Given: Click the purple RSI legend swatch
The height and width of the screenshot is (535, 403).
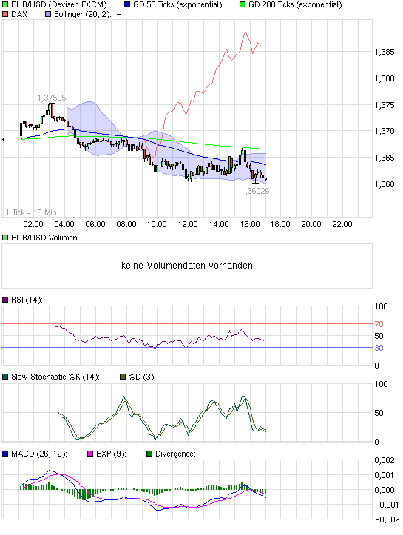Looking at the screenshot, I should tap(5, 300).
